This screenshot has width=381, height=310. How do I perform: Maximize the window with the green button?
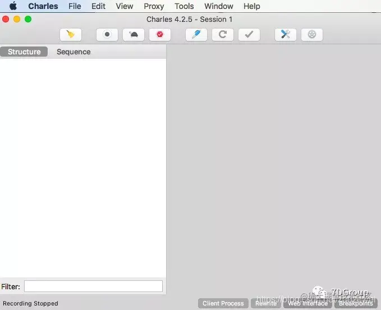pyautogui.click(x=28, y=19)
